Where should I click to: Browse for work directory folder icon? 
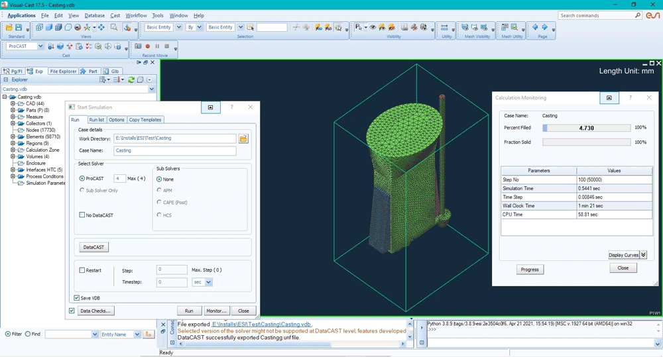click(x=243, y=138)
